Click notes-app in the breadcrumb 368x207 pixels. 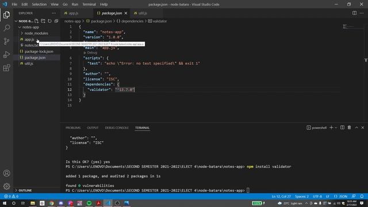[72, 21]
